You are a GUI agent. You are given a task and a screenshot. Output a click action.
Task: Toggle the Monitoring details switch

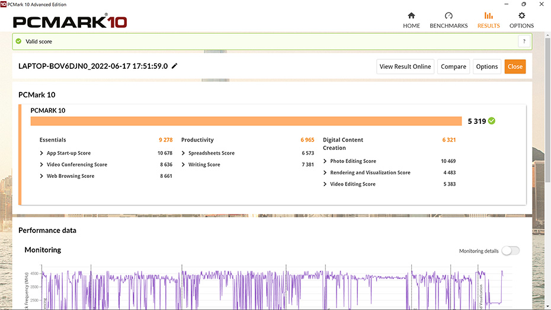pyautogui.click(x=510, y=251)
